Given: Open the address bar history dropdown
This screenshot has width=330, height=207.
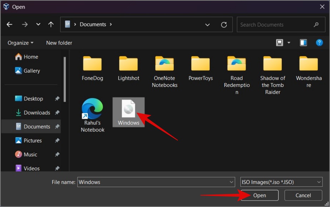Looking at the screenshot, I should tap(207, 25).
